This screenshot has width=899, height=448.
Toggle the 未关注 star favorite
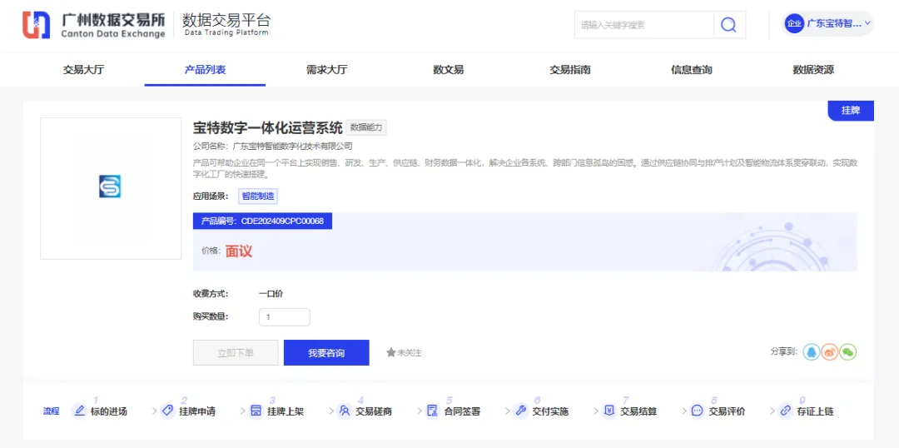[x=404, y=352]
